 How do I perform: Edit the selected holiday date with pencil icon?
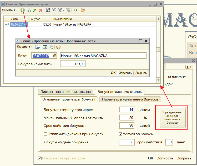[35, 10]
